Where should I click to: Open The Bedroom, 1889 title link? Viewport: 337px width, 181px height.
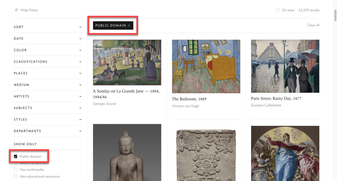pyautogui.click(x=189, y=99)
